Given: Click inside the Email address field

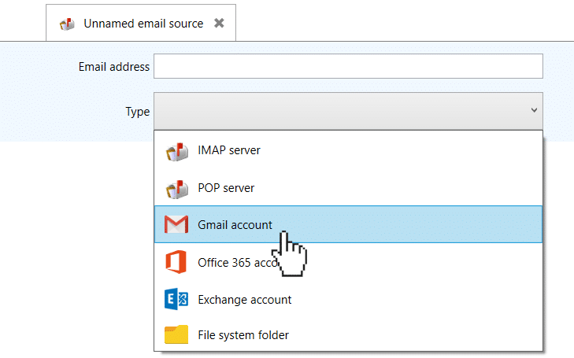Looking at the screenshot, I should (348, 66).
